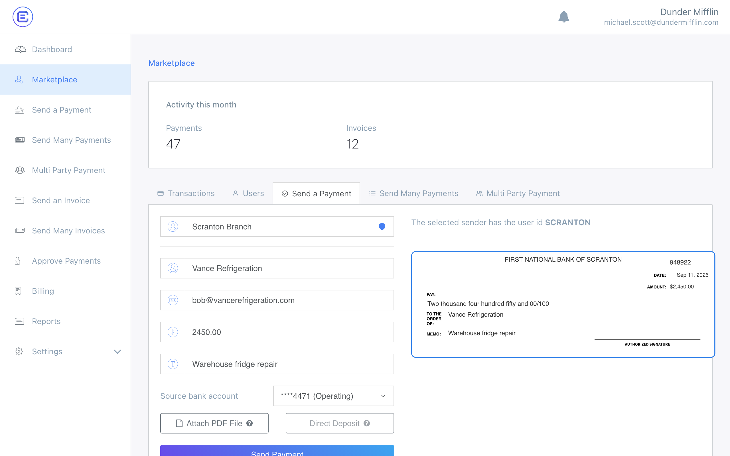The height and width of the screenshot is (456, 730).
Task: Expand the Settings menu chevron
Action: pyautogui.click(x=117, y=352)
